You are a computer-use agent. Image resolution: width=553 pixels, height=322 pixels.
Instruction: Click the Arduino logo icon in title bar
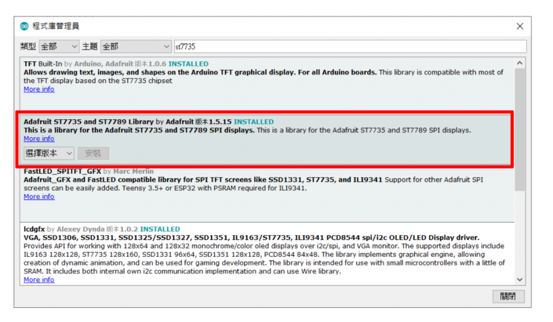24,26
